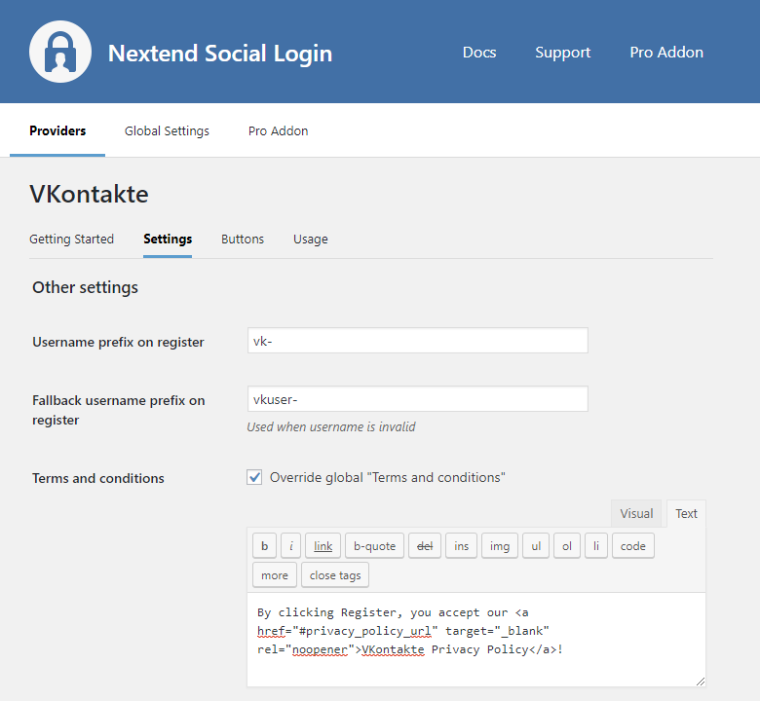Uncheck Override global Terms and conditions
Viewport: 760px width, 701px height.
click(x=255, y=477)
